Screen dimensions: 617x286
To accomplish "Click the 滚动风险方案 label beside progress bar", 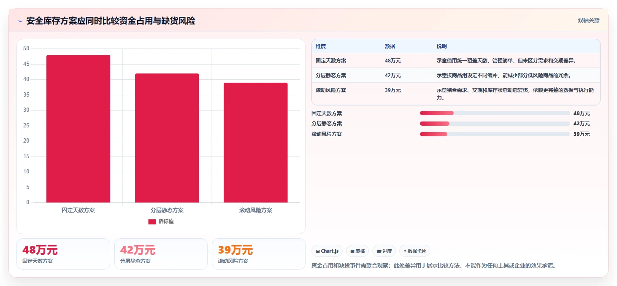I will (327, 134).
